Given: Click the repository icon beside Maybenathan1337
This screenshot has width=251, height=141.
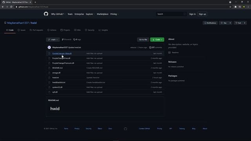Looking at the screenshot, I should (x=5, y=23).
